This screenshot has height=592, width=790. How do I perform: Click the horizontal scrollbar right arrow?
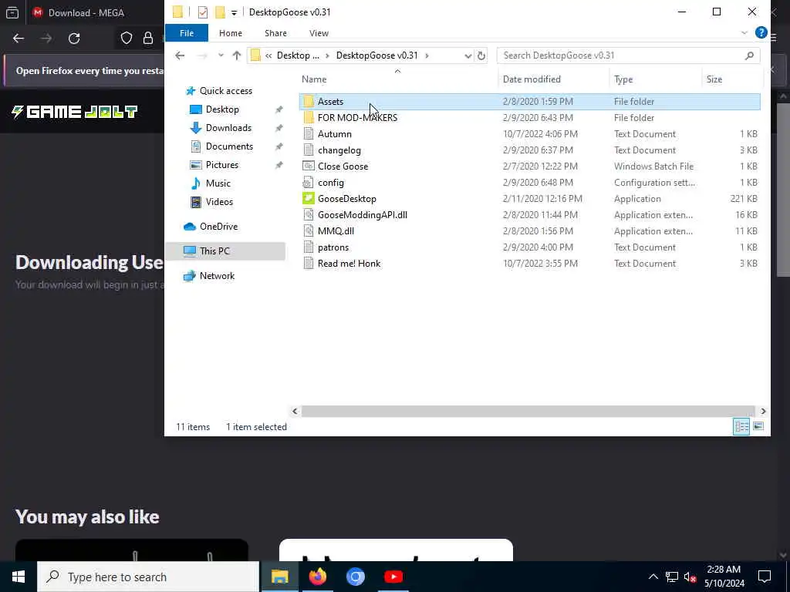click(763, 412)
